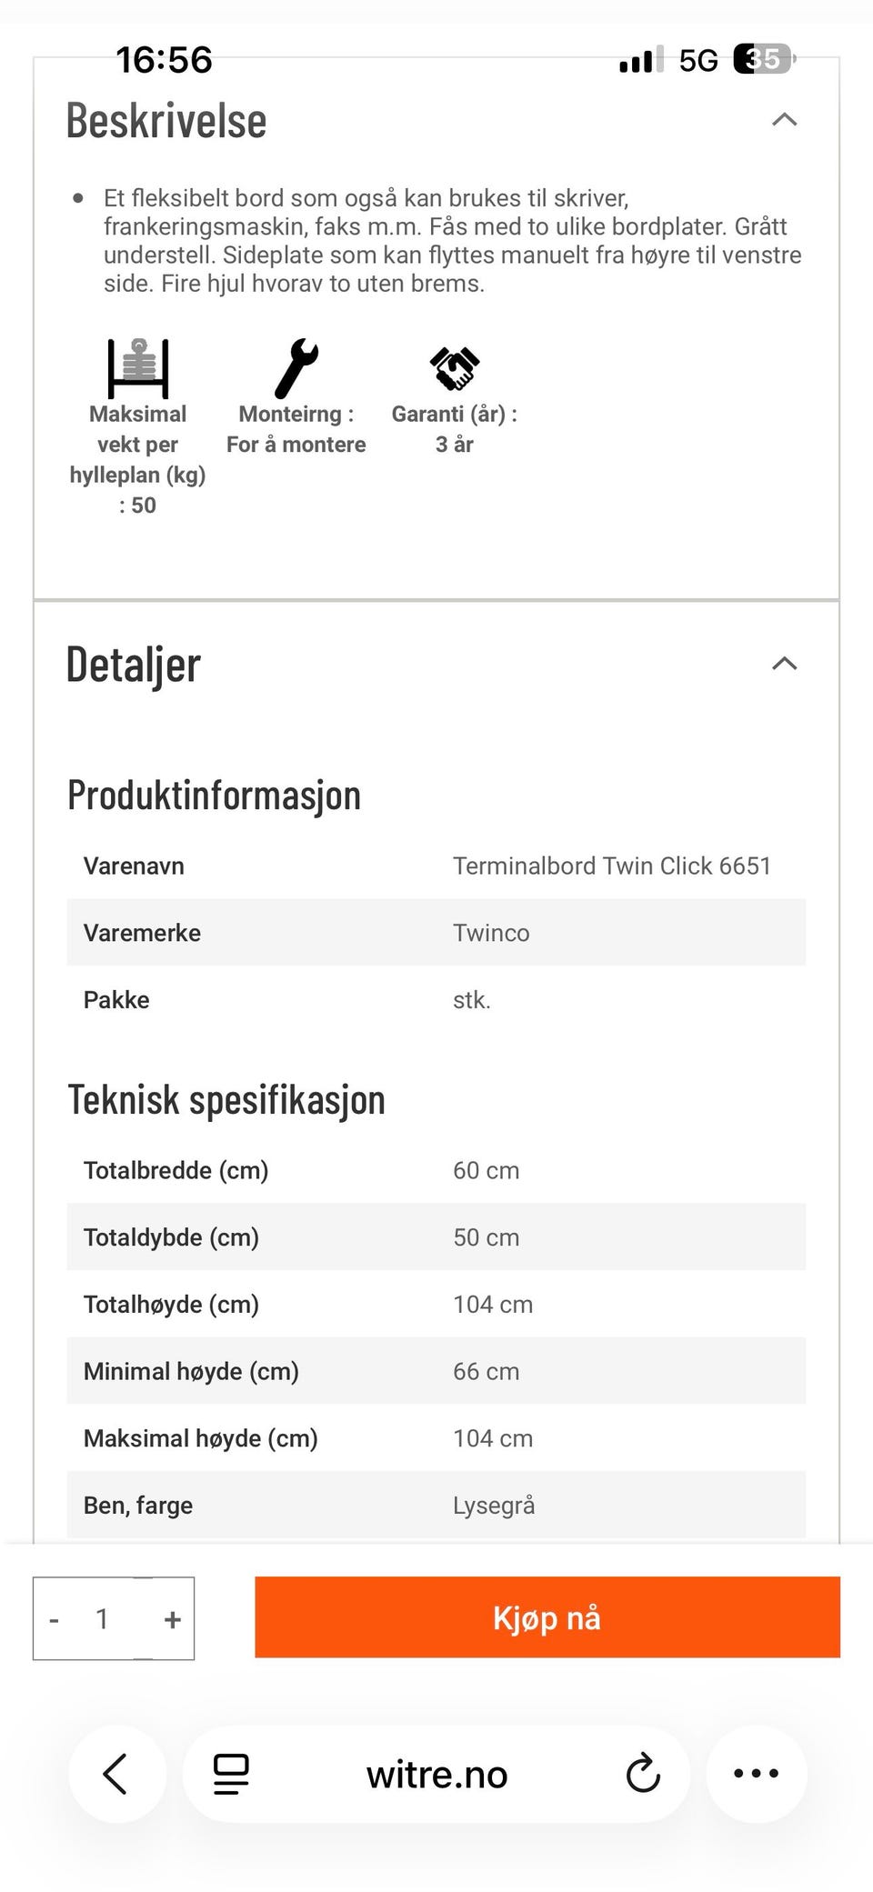Reload the page with refresh icon
Viewport: 873px width, 1892px height.
pos(643,1773)
